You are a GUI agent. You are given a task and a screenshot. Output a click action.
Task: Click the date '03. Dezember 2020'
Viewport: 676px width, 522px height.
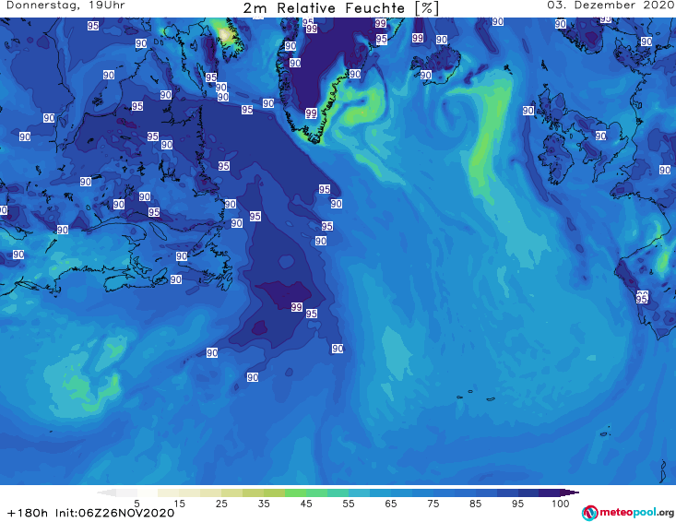pos(611,6)
